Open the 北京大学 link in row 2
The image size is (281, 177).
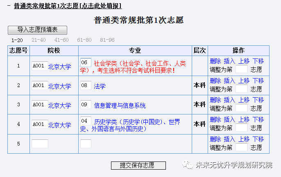click(x=60, y=86)
